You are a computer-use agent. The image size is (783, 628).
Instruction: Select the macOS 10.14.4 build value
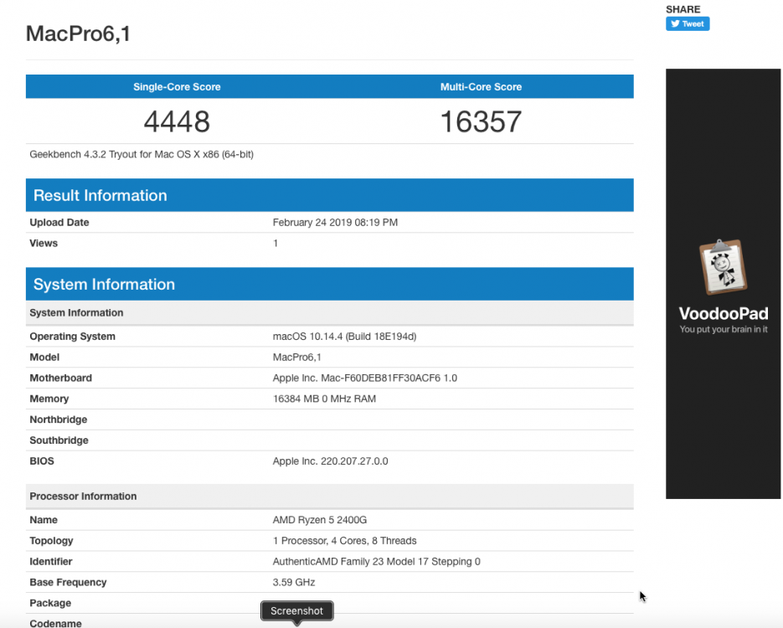(344, 336)
